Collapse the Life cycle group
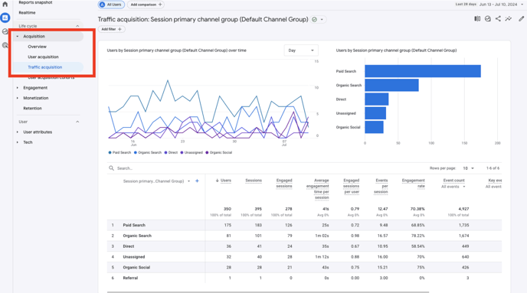 (x=77, y=26)
